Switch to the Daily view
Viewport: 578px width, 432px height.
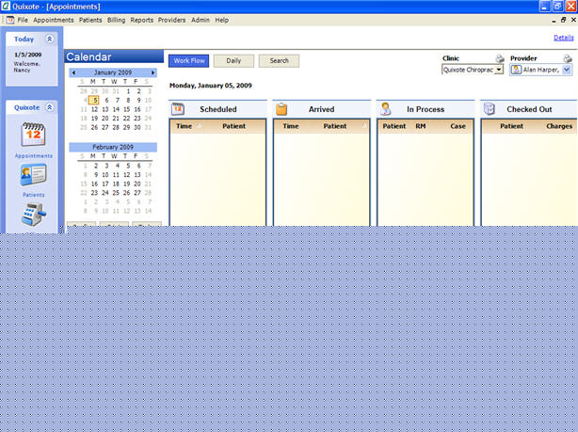point(233,61)
